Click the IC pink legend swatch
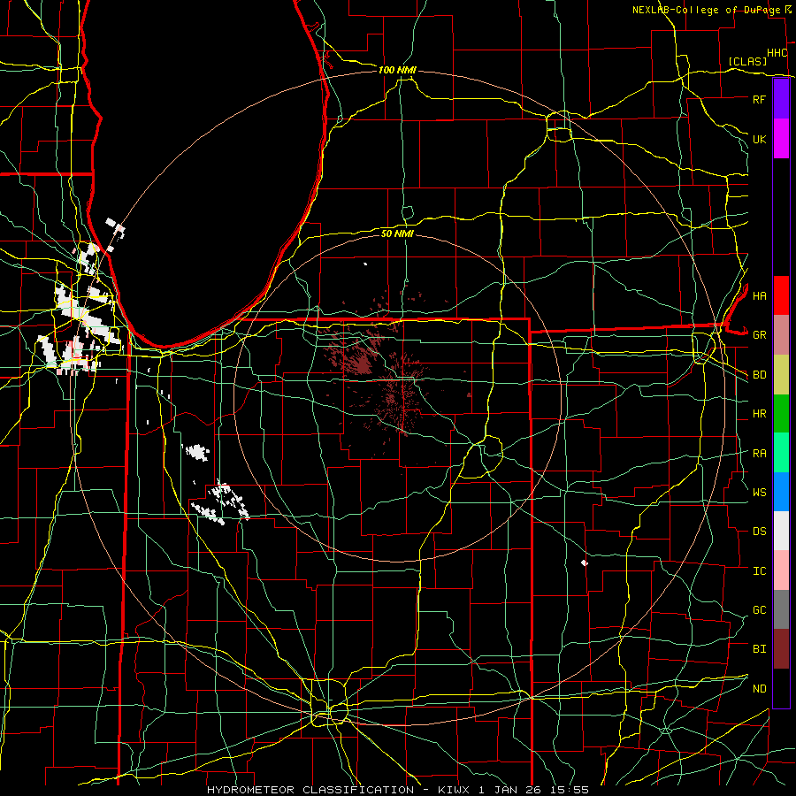Viewport: 796px width, 796px height. pyautogui.click(x=781, y=570)
